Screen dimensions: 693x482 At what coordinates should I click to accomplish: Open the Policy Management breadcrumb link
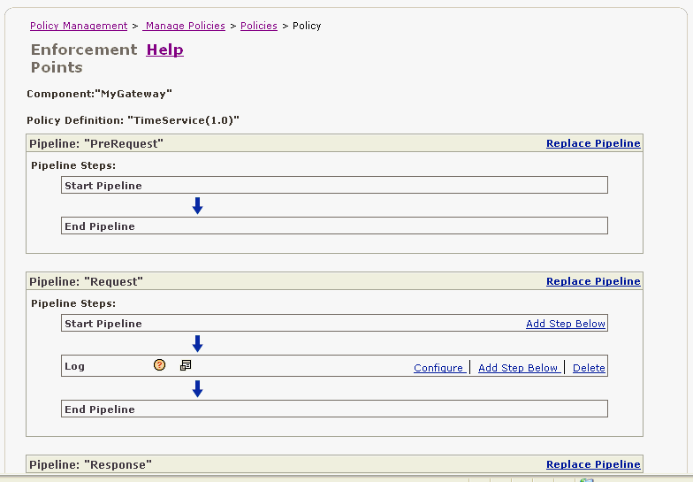[x=79, y=26]
